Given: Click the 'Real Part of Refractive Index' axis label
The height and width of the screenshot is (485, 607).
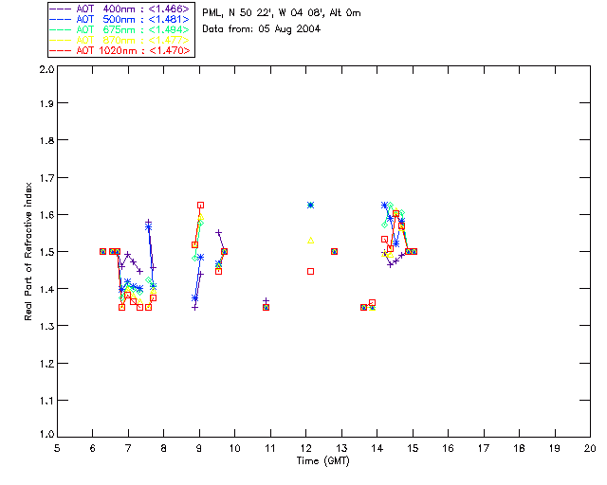Looking at the screenshot, I should click(x=28, y=251).
